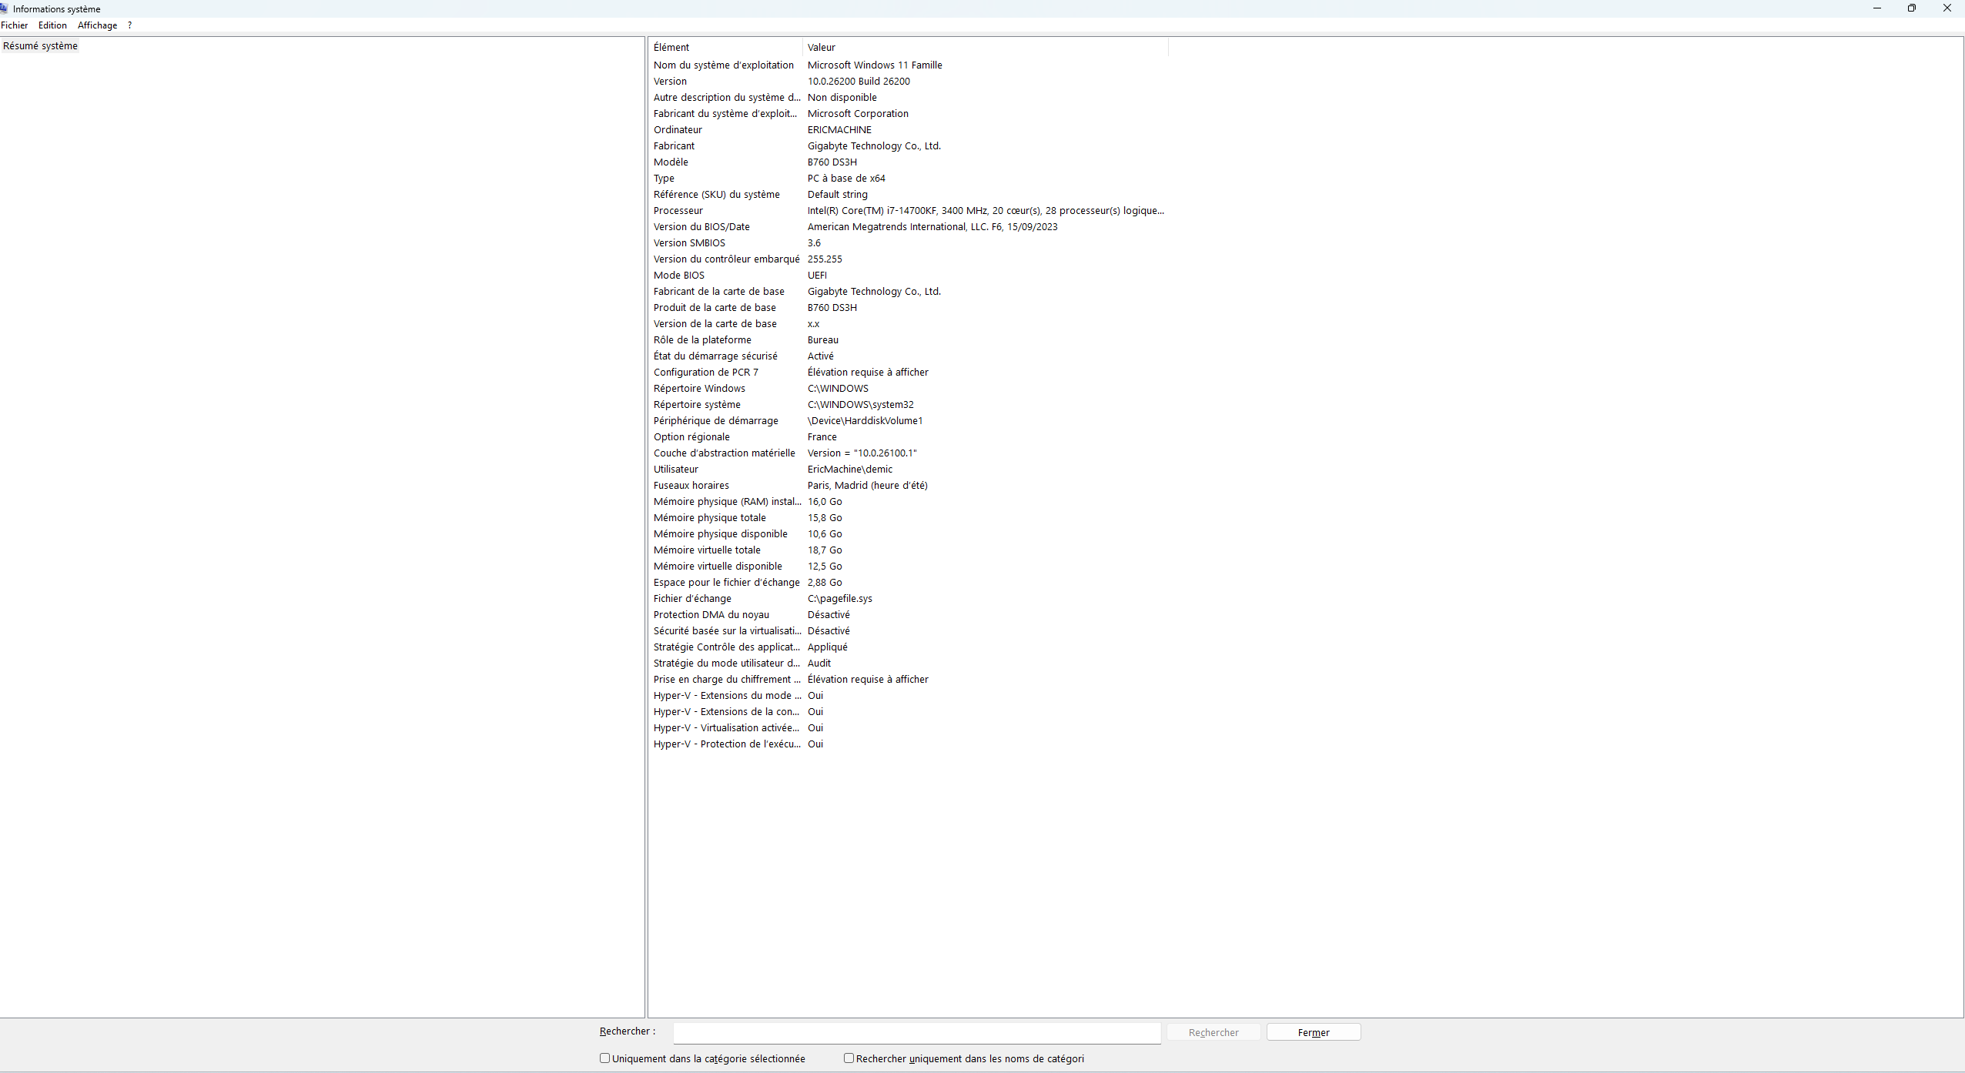Viewport: 1965px width, 1073px height.
Task: Click the value 12,5 Go
Action: [x=825, y=567]
